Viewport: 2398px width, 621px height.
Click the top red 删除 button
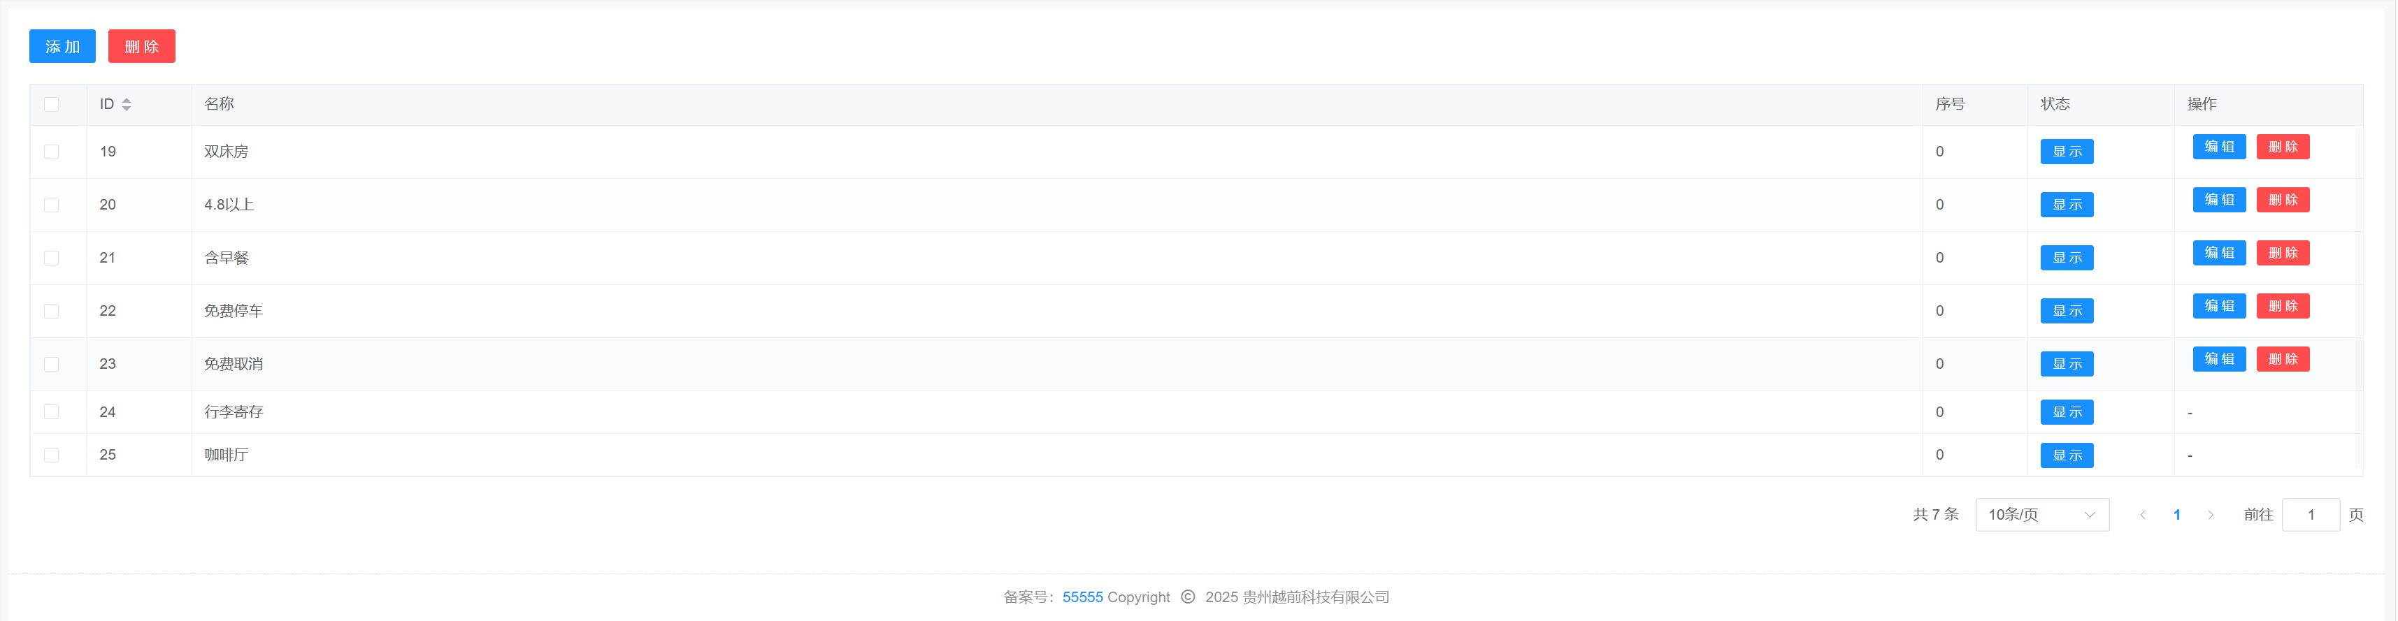[141, 47]
